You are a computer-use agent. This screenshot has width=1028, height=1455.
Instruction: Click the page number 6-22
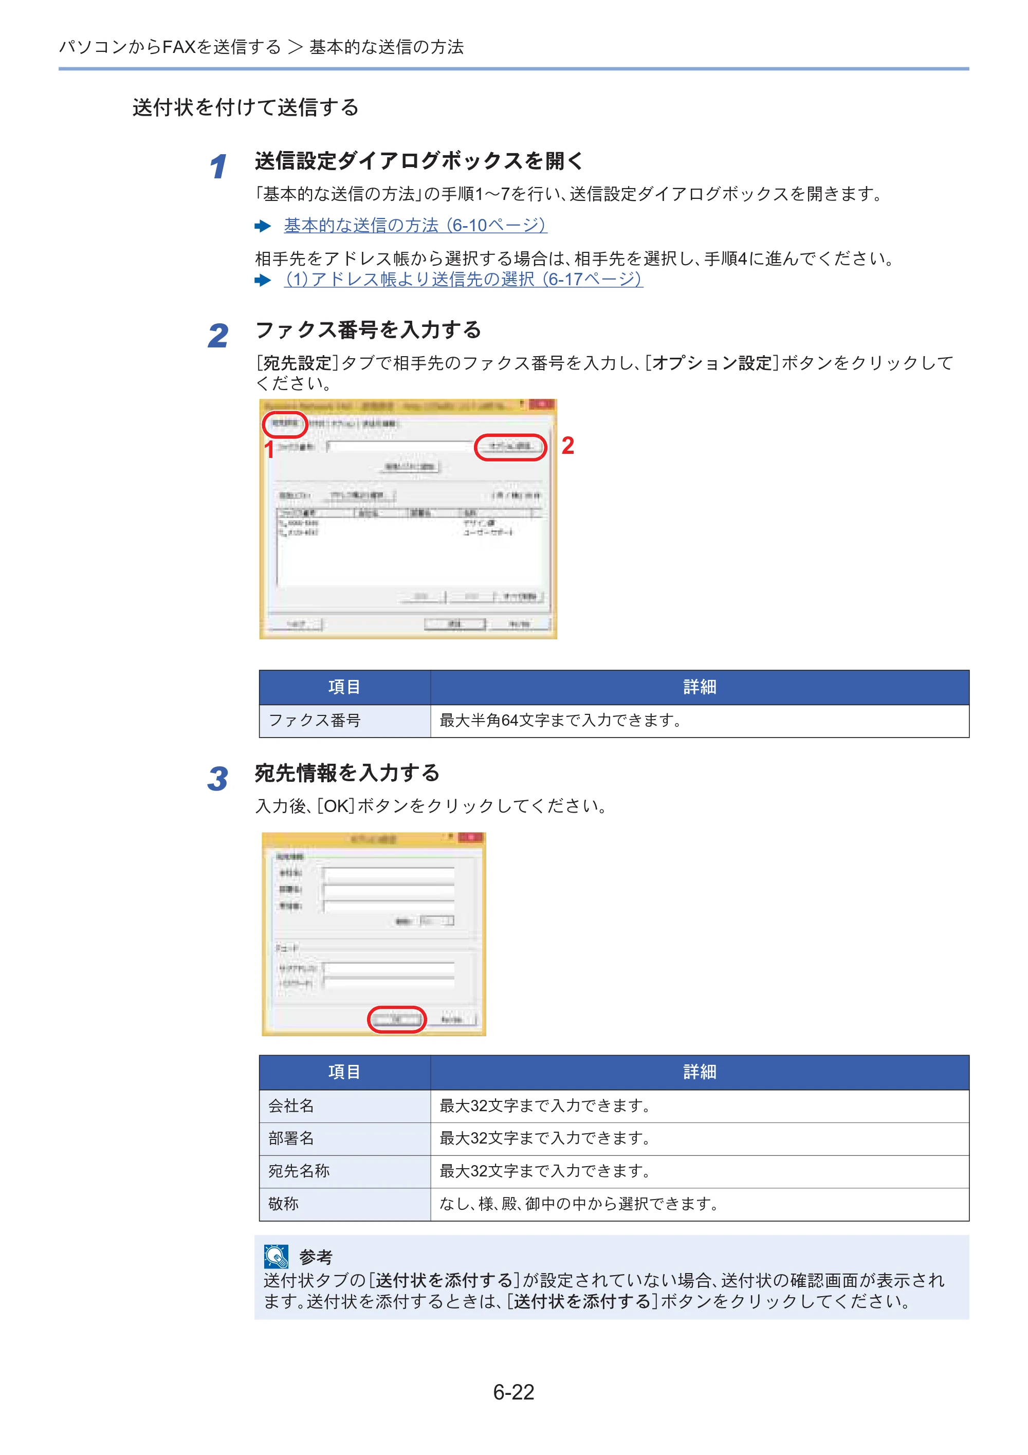pyautogui.click(x=513, y=1392)
